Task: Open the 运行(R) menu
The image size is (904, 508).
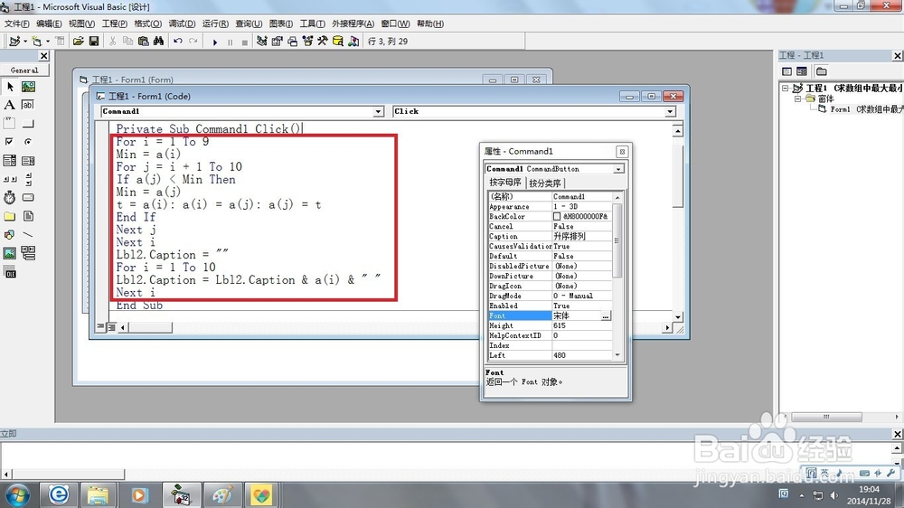Action: [215, 24]
